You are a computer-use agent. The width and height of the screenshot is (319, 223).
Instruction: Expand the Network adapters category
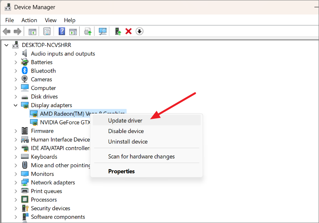point(16,183)
